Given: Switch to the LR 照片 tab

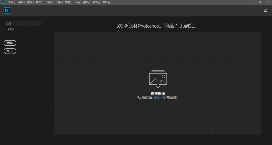Looking at the screenshot, I should [11, 29].
